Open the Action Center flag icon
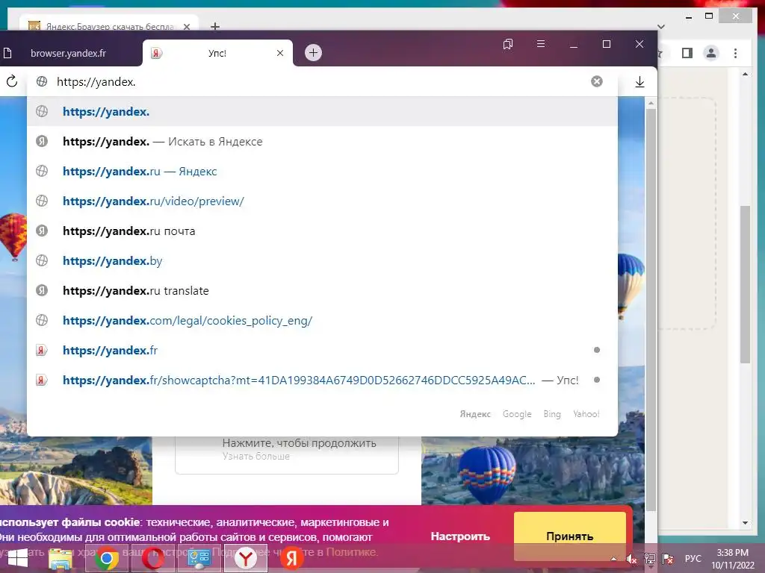Image resolution: width=765 pixels, height=573 pixels. pyautogui.click(x=668, y=559)
